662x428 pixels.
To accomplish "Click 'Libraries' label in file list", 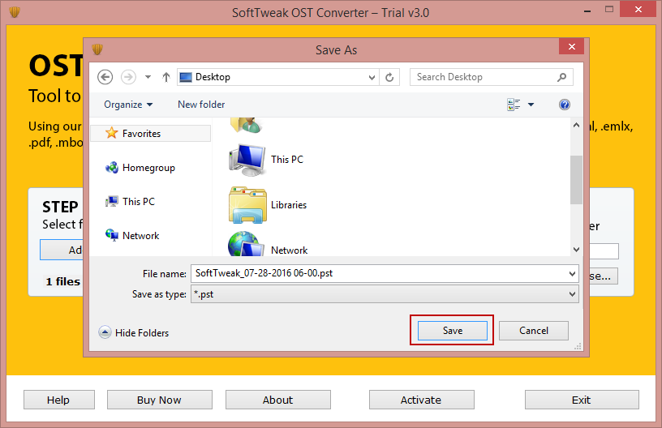I will coord(289,205).
